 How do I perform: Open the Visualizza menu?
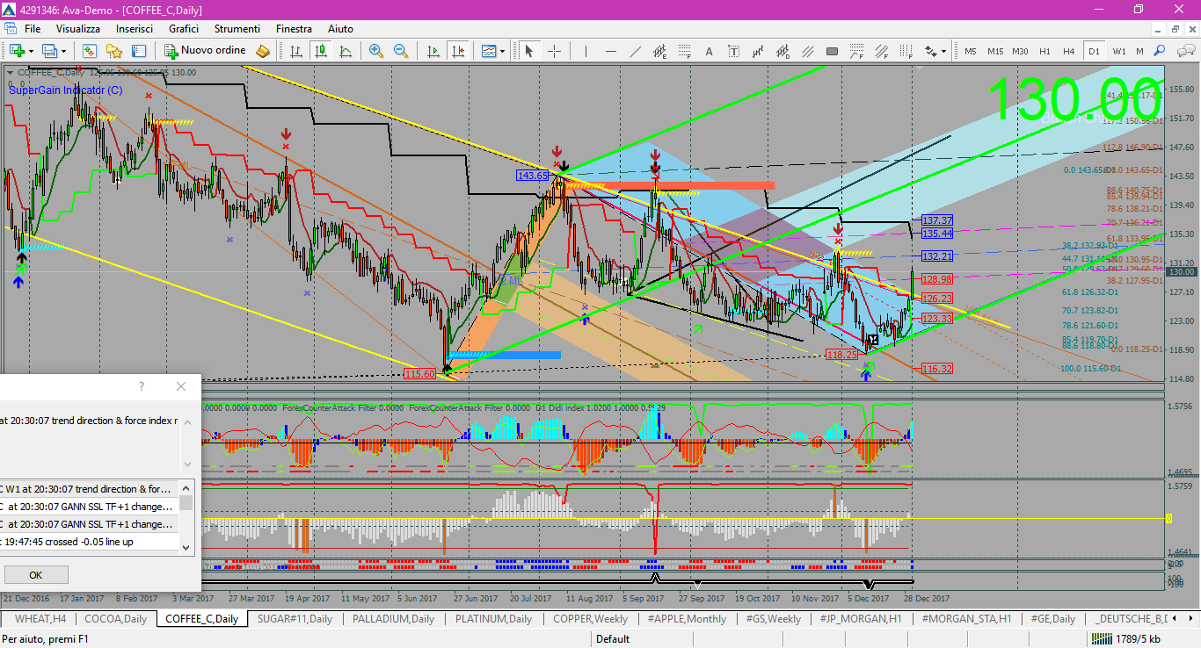point(78,29)
